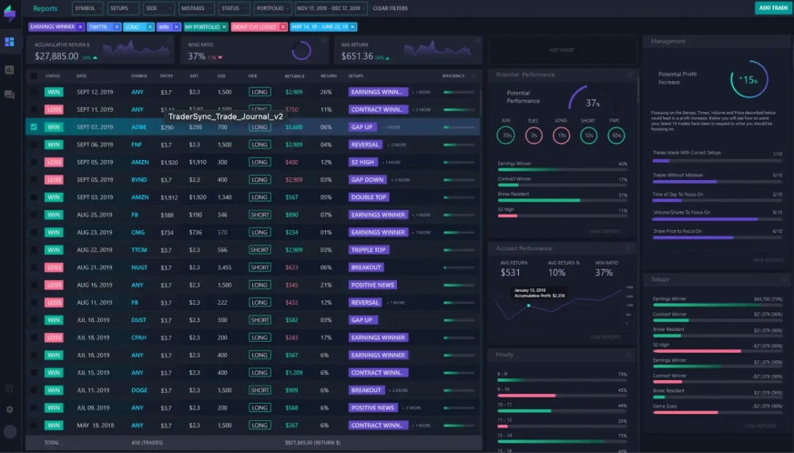Open the chart reports icon in sidebar
Viewport: 794px width, 453px height.
click(x=9, y=69)
